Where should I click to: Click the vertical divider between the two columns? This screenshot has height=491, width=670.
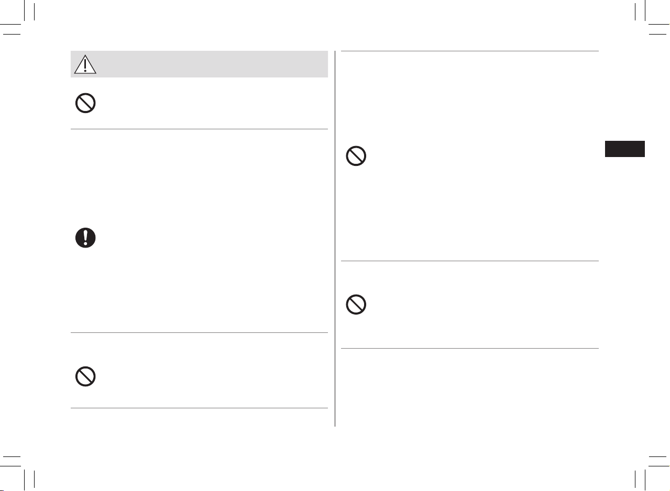point(335,239)
